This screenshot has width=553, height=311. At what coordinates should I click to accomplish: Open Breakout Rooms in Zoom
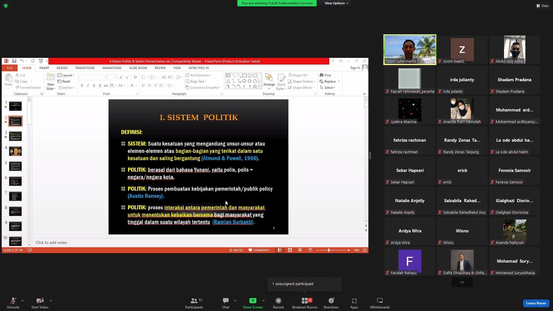pyautogui.click(x=305, y=303)
